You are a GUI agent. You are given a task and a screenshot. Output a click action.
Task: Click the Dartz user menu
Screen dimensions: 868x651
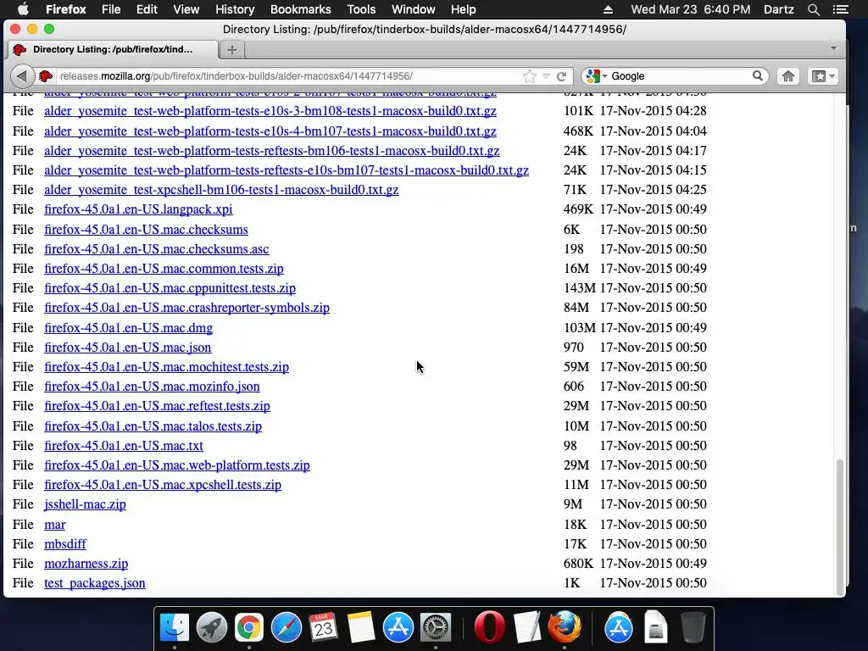click(x=778, y=9)
